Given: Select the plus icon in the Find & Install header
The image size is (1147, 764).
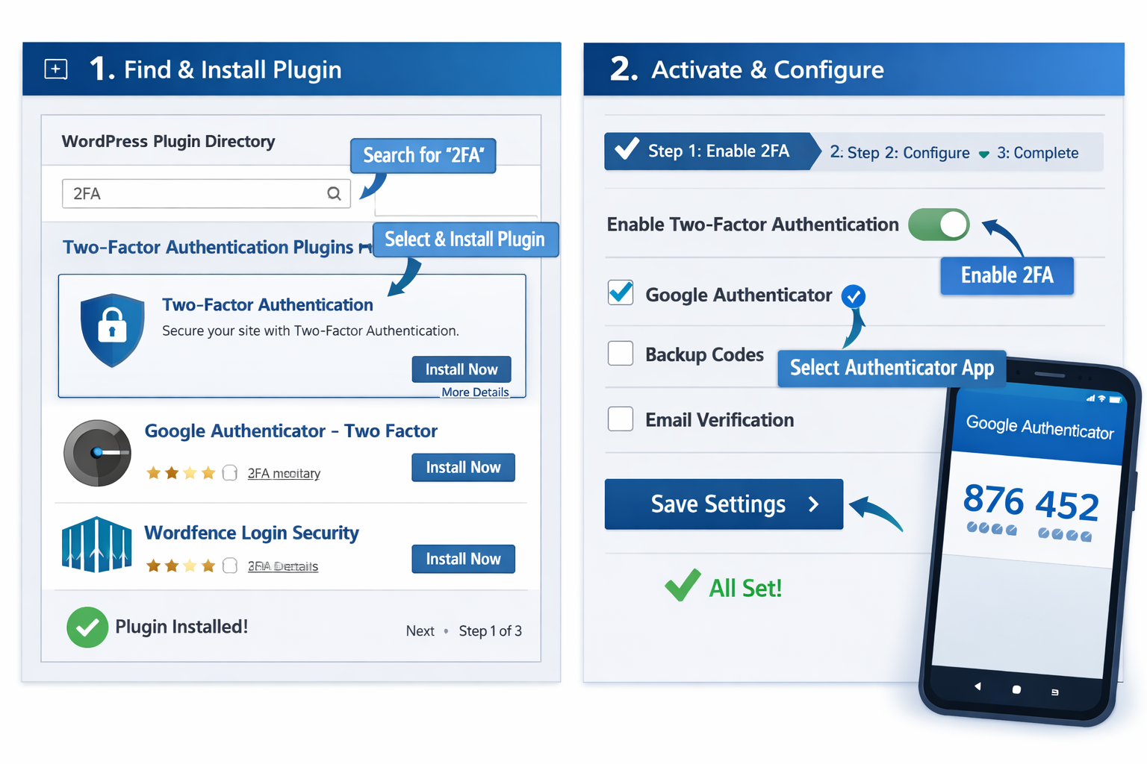Looking at the screenshot, I should tap(55, 68).
